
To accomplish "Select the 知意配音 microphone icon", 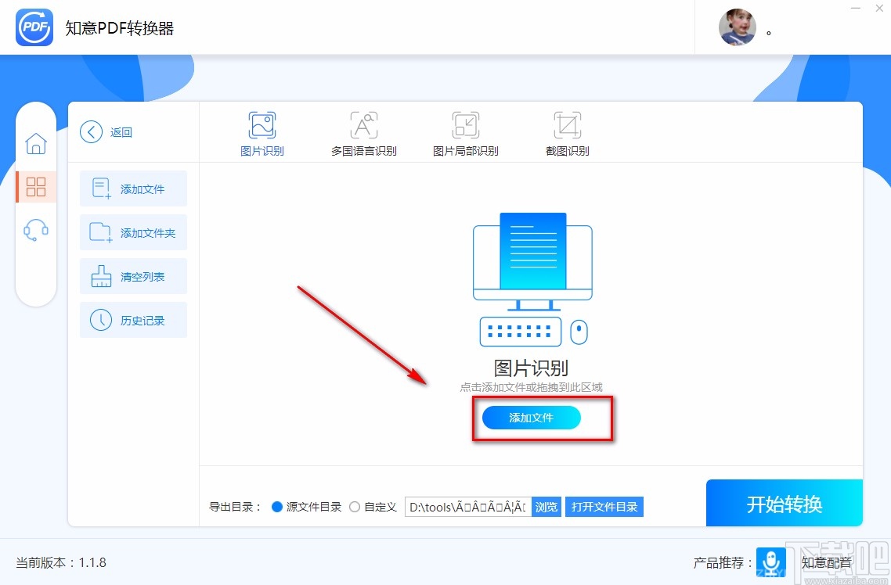I will tap(770, 562).
